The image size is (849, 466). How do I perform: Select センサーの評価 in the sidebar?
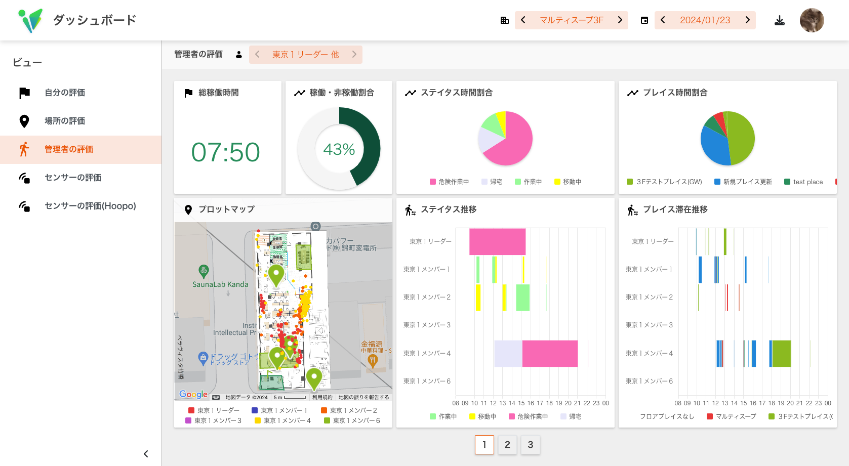(x=73, y=178)
